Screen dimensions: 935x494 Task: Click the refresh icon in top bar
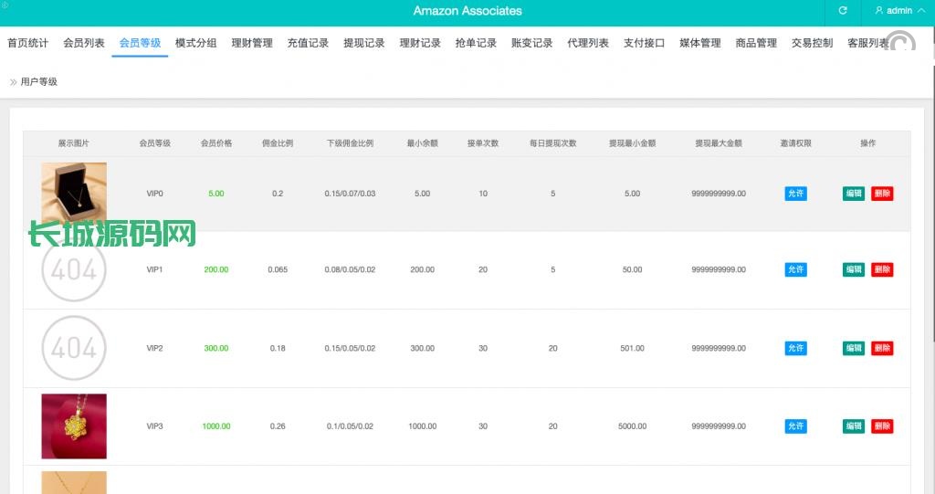[x=842, y=11]
